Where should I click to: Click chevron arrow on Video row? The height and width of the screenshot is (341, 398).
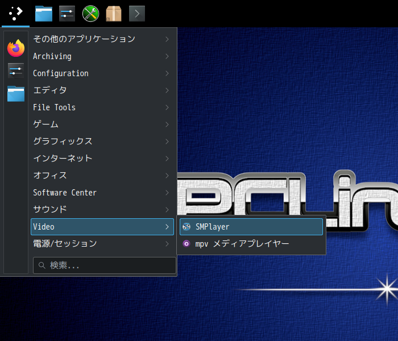point(167,227)
